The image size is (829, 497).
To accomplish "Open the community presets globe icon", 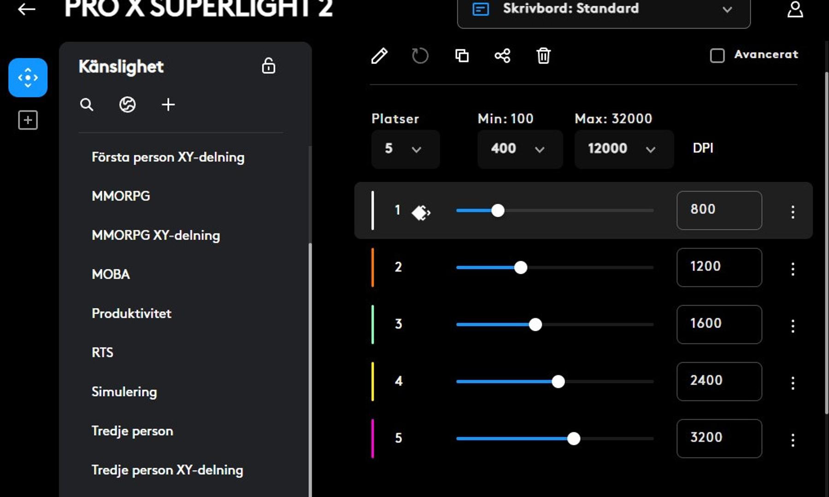I will pos(127,104).
